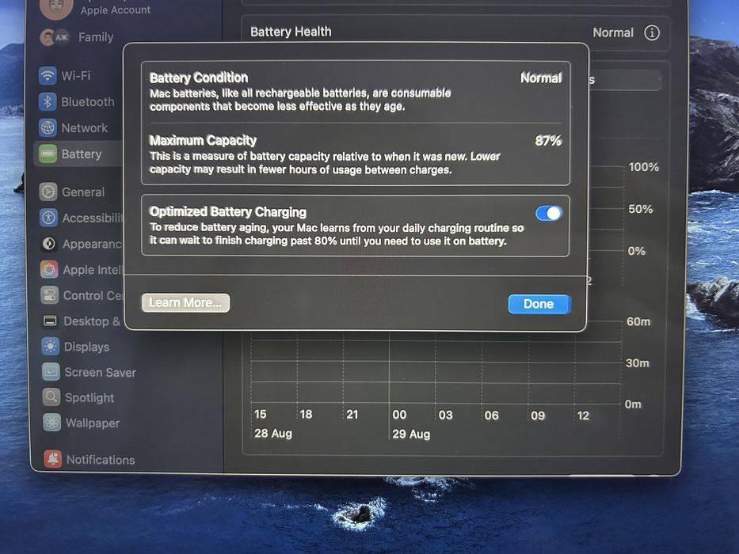Screen dimensions: 739x554
Task: Select Wallpaper label in sidebar
Action: click(93, 423)
